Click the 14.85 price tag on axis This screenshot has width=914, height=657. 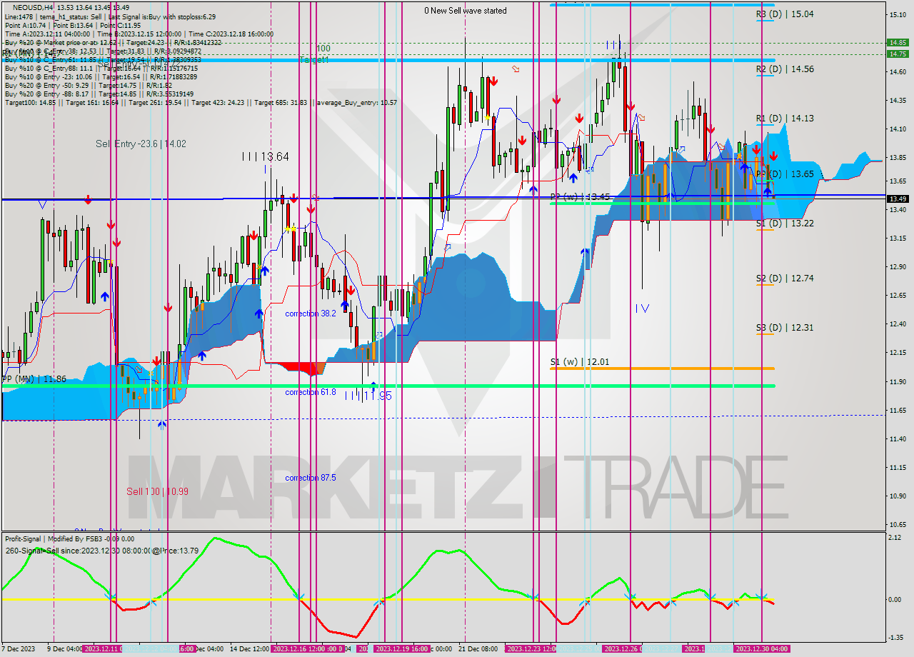point(897,42)
